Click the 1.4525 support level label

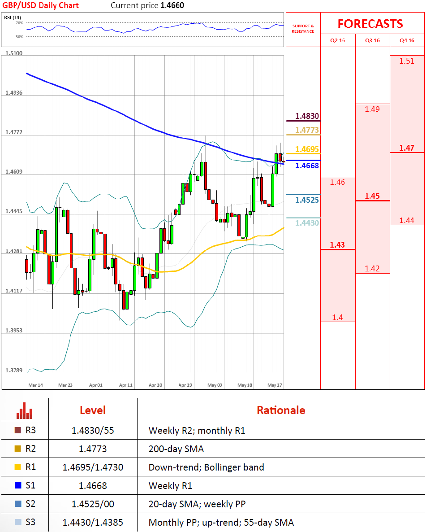[307, 200]
